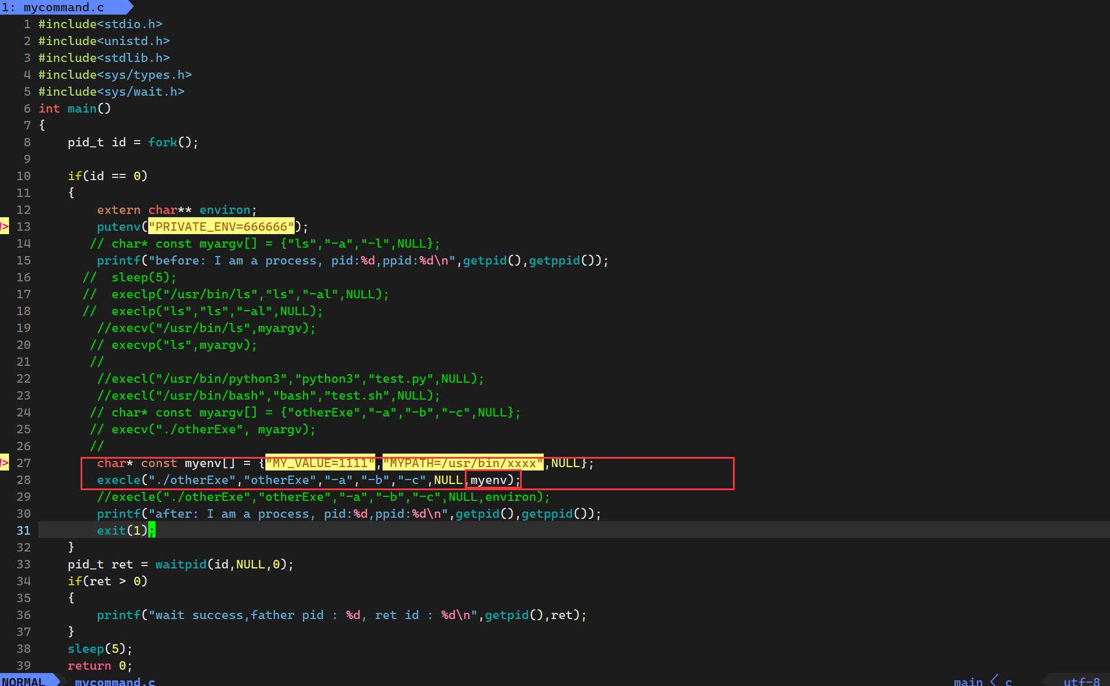This screenshot has height=686, width=1110.
Task: Place cursor on #include<stdlib.h> line
Action: pyautogui.click(x=104, y=58)
